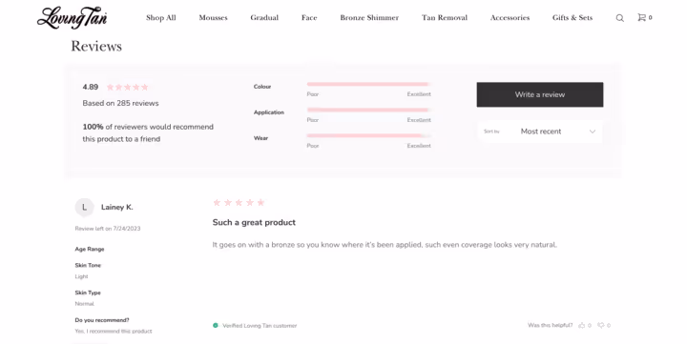Click the 'Light' skin tone value
This screenshot has height=344, width=687.
click(x=81, y=276)
